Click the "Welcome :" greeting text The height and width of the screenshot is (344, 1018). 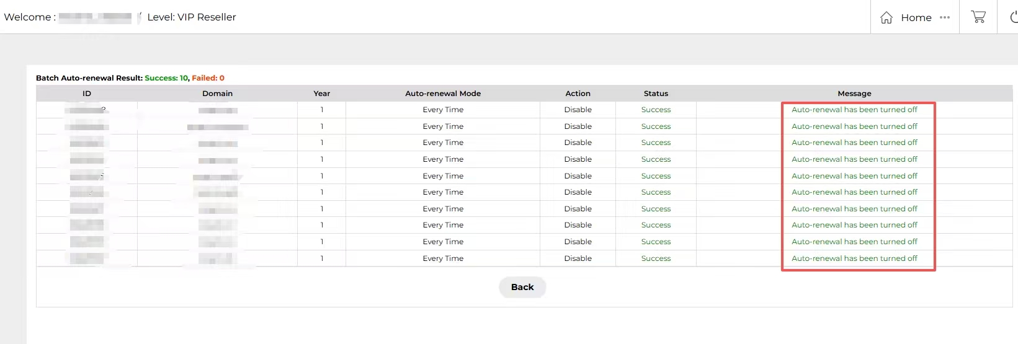pyautogui.click(x=30, y=17)
